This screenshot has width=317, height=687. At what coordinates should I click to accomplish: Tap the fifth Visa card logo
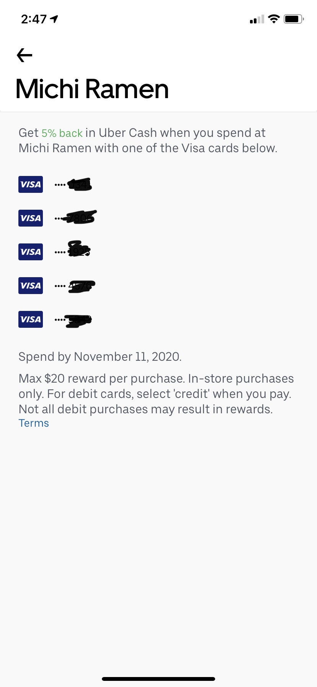[31, 319]
